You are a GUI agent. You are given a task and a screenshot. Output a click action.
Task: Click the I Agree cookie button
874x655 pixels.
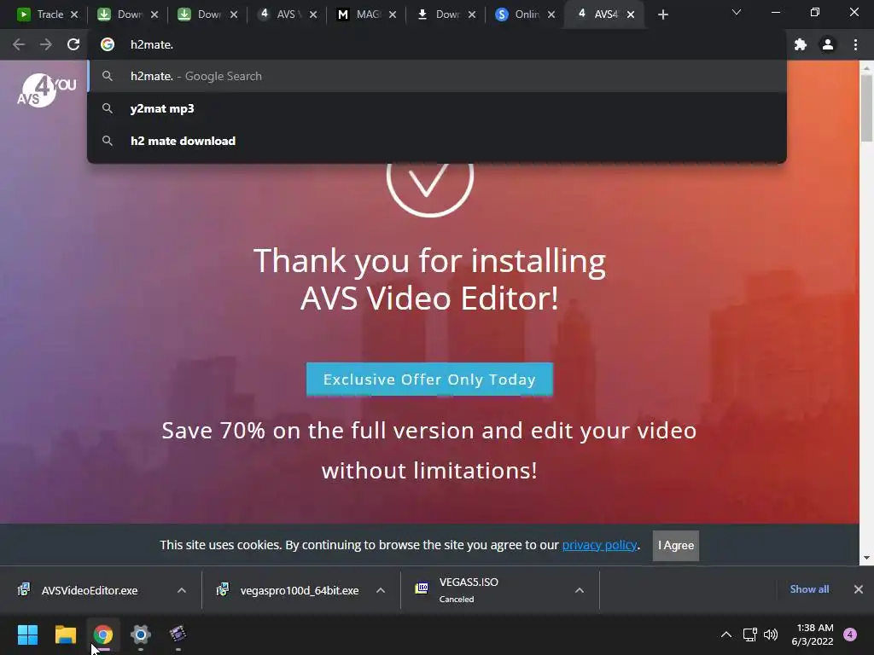pyautogui.click(x=676, y=545)
